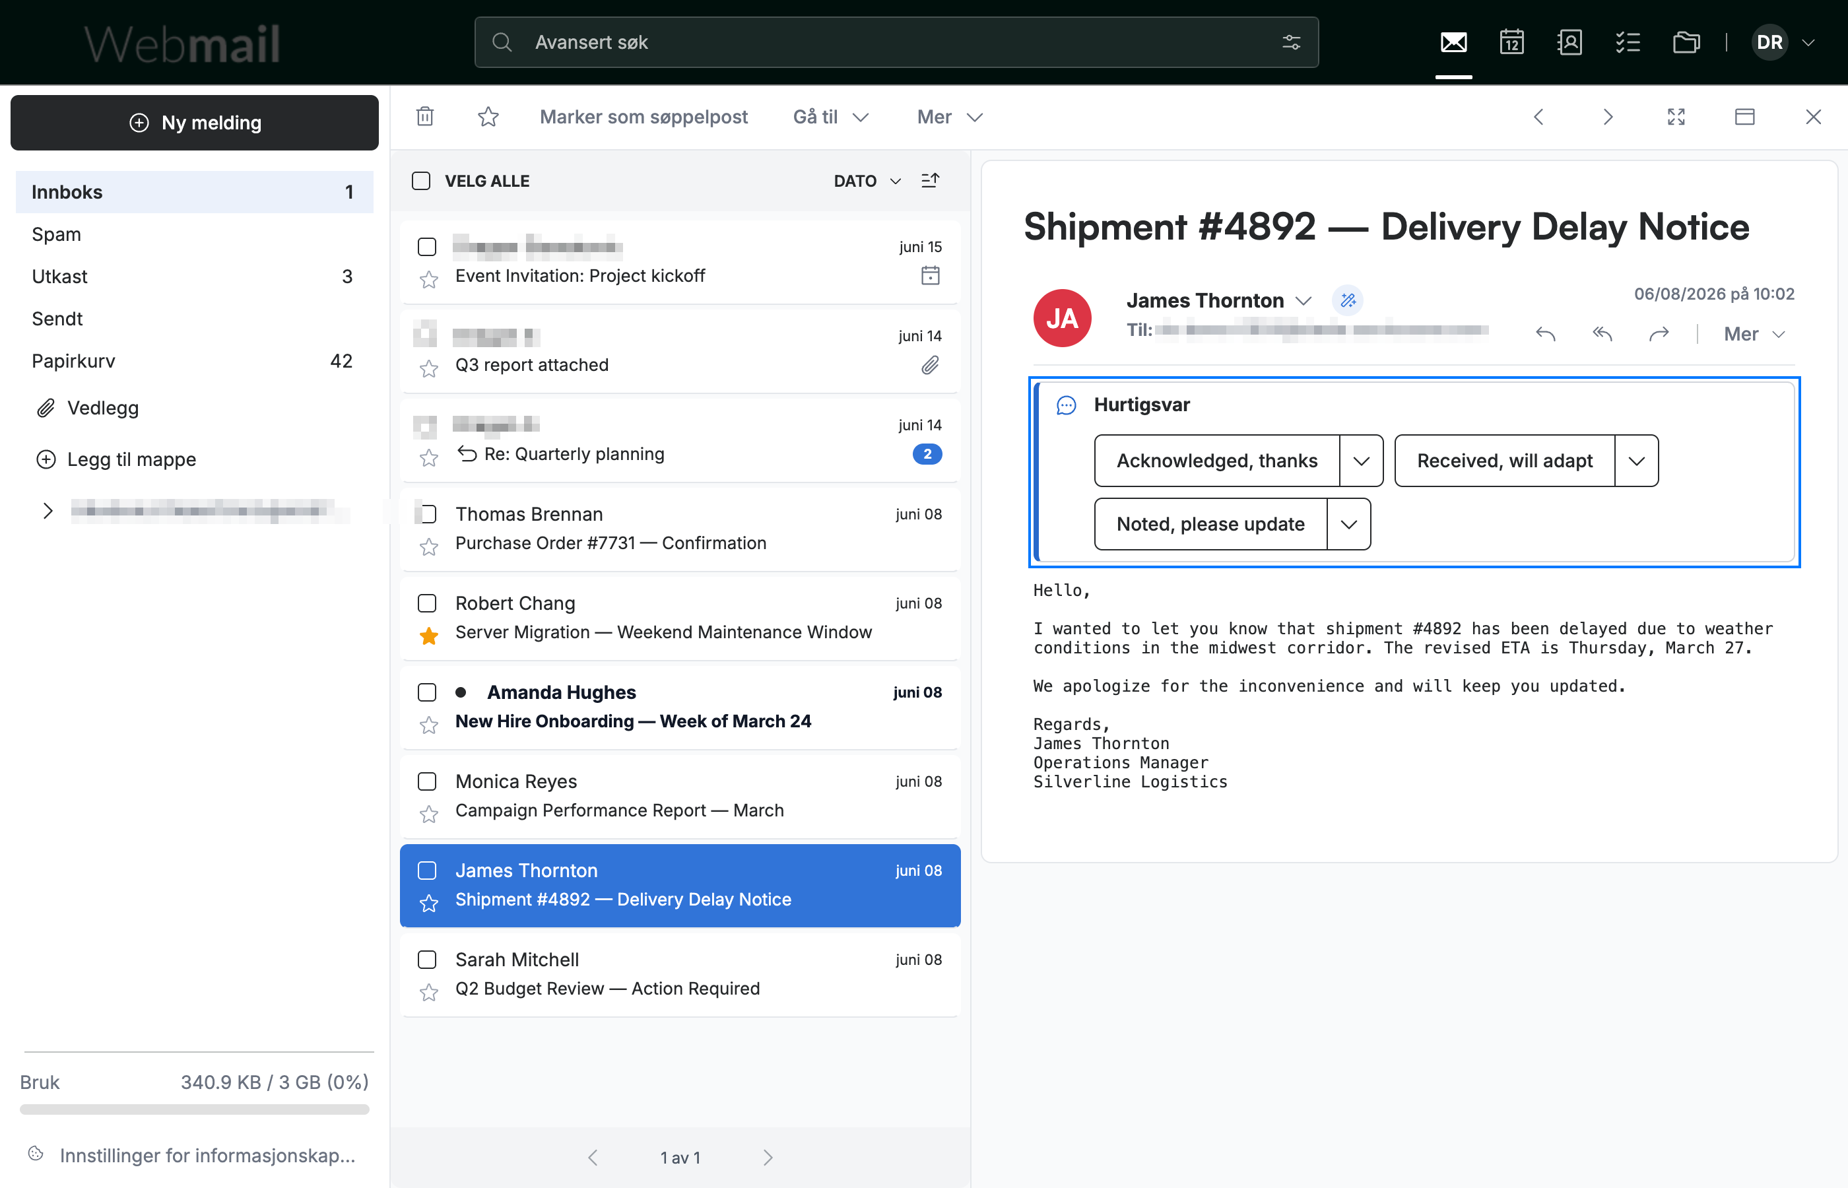The width and height of the screenshot is (1848, 1188).
Task: Open the calendar invite icon on Event Invitation
Action: [x=930, y=275]
